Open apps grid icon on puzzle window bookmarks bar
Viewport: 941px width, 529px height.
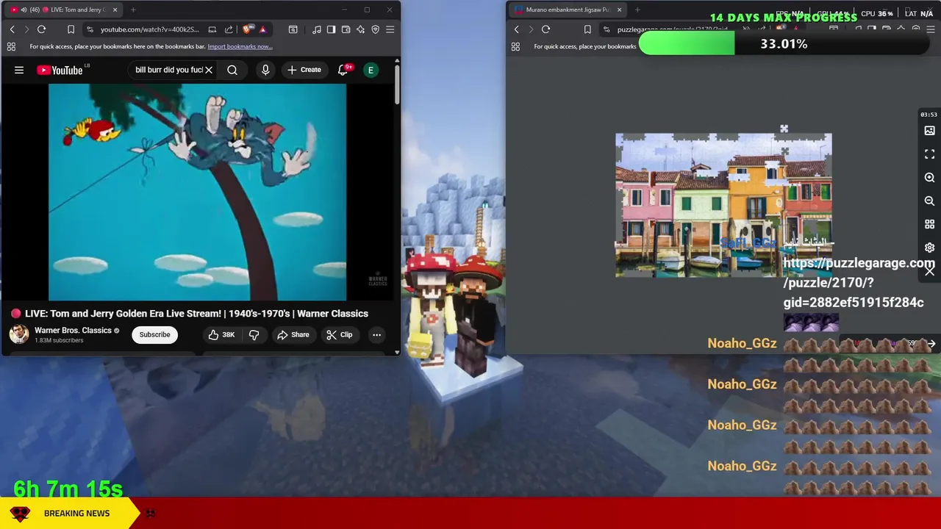pyautogui.click(x=515, y=46)
